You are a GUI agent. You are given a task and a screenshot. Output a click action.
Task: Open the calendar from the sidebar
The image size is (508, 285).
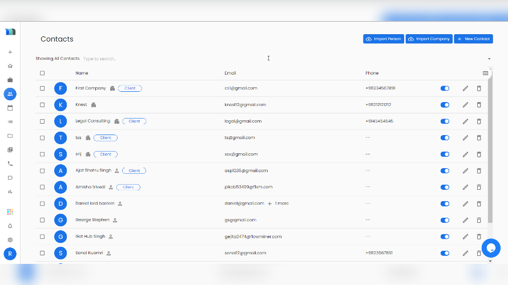(x=10, y=108)
